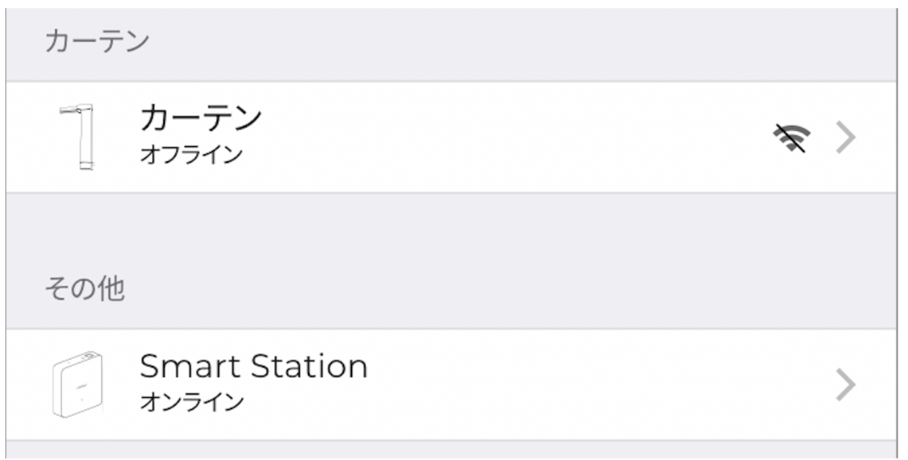Click the オフライン status text
The image size is (908, 460).
[x=191, y=155]
